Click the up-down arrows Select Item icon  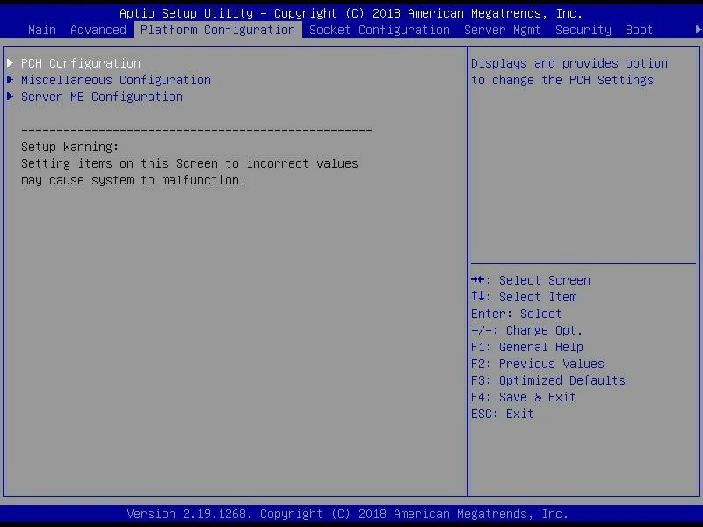pyautogui.click(x=478, y=297)
